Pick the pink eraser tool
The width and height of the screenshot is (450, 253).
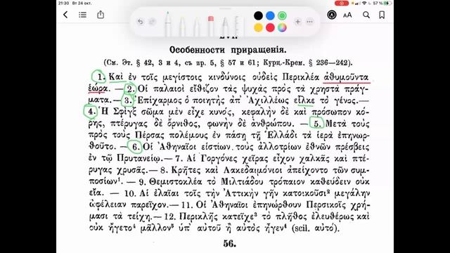pyautogui.click(x=211, y=26)
